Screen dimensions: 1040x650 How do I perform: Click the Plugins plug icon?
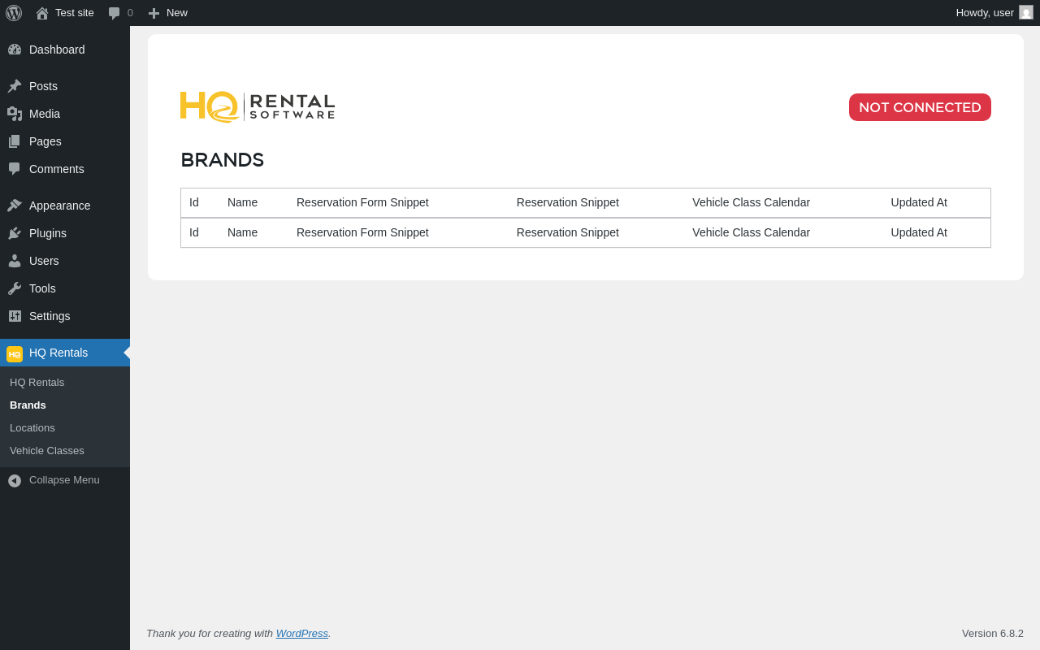(15, 233)
